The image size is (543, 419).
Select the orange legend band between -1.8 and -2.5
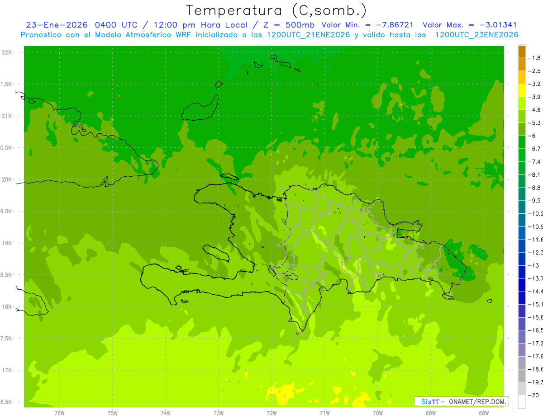522,65
